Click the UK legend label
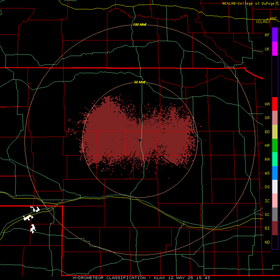280x280 pixels. (x=267, y=49)
